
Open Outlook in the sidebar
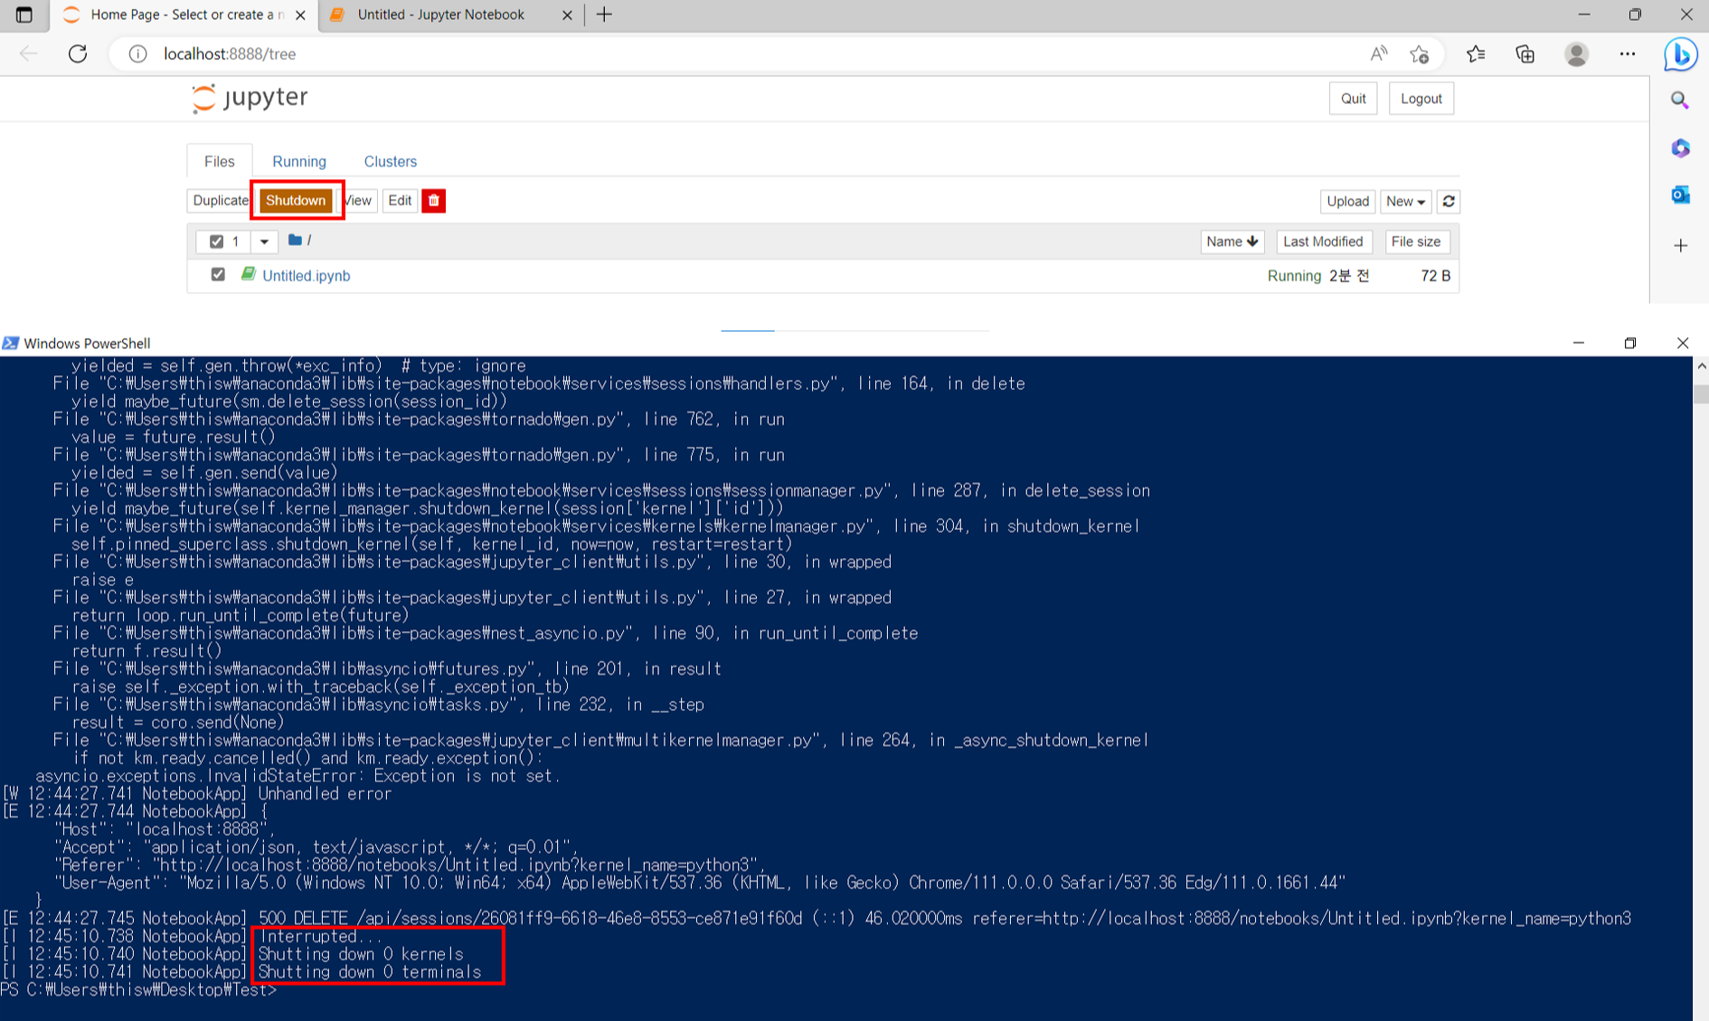coord(1680,194)
